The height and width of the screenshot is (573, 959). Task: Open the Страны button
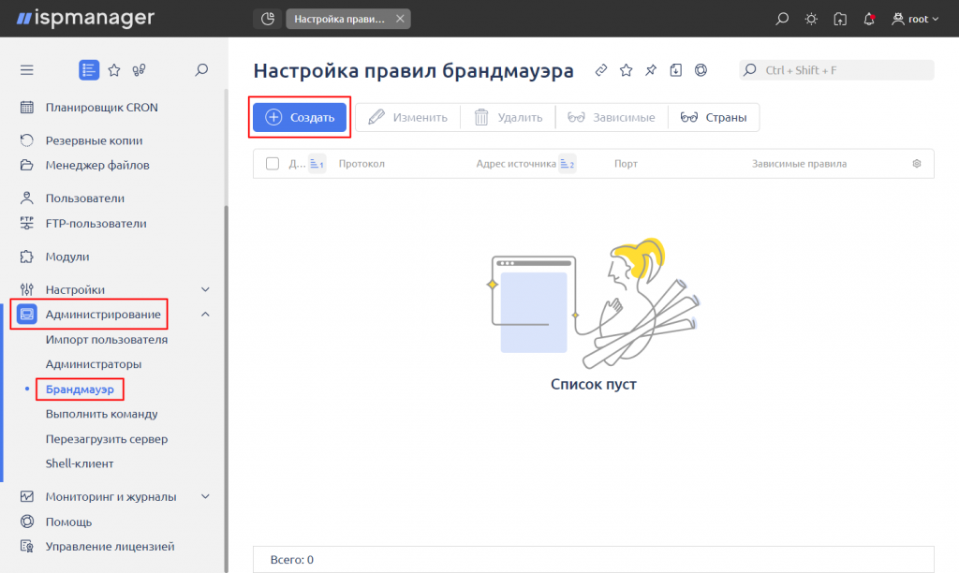coord(714,117)
